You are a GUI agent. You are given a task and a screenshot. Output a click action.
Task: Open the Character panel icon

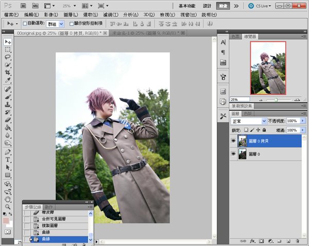[x=223, y=42]
